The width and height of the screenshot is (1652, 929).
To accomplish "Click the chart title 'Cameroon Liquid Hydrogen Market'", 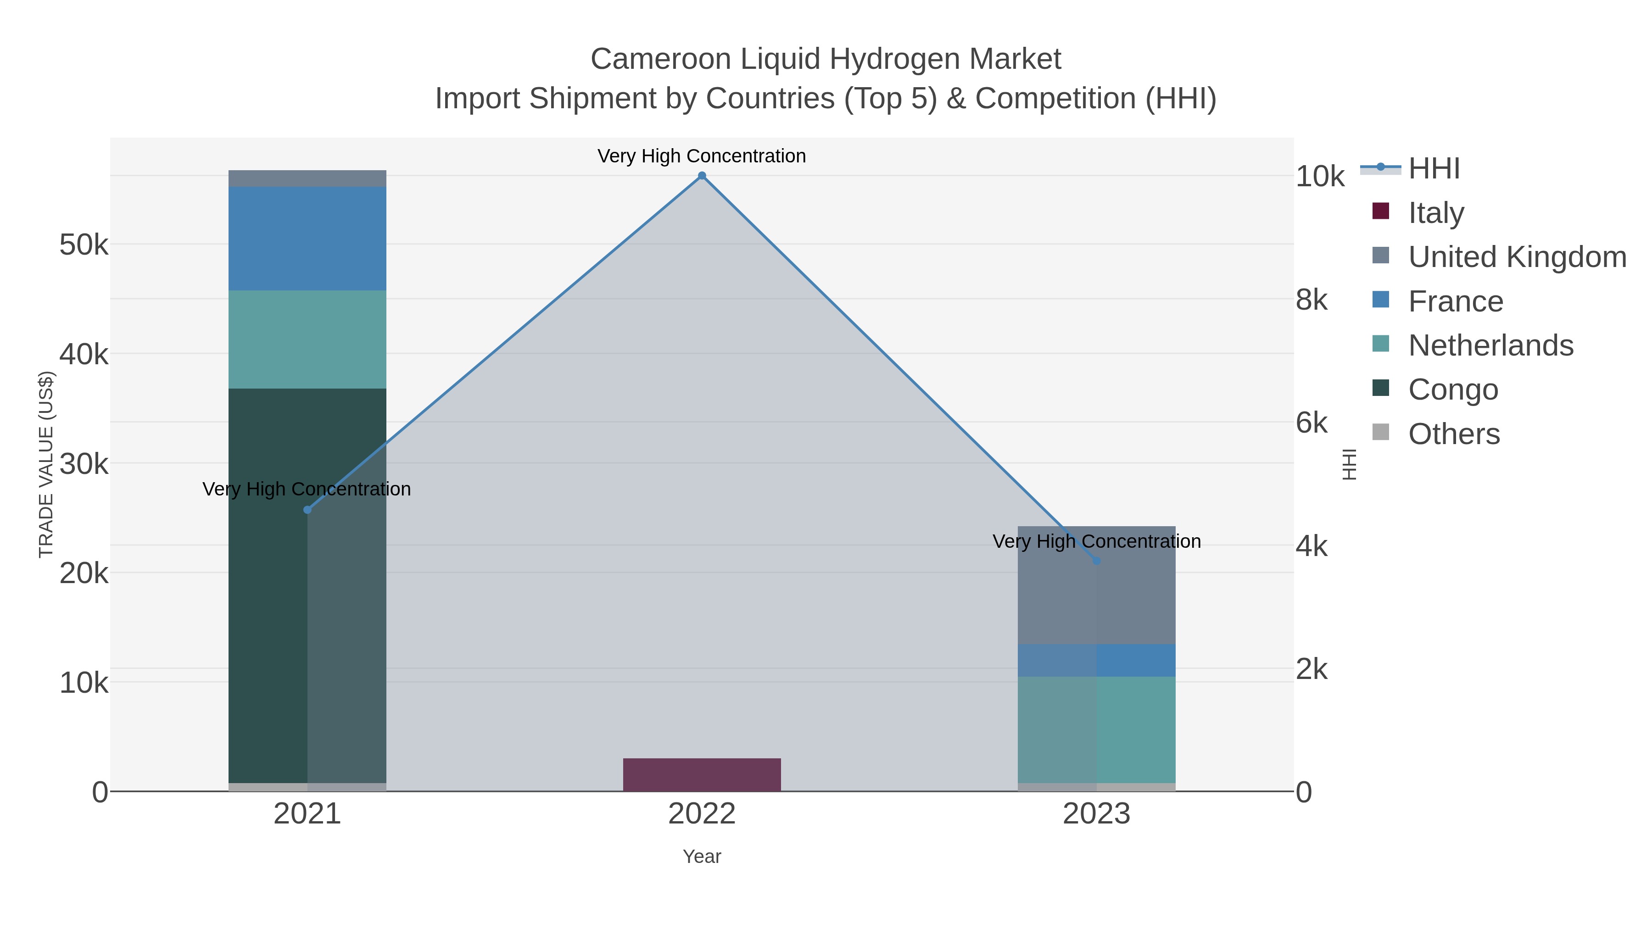I will point(826,59).
